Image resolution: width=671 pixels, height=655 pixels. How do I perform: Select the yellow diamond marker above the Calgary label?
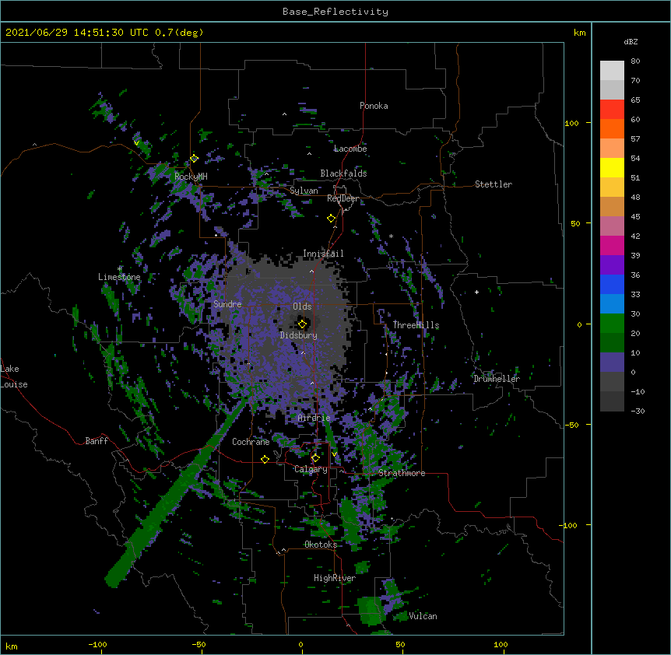click(315, 458)
